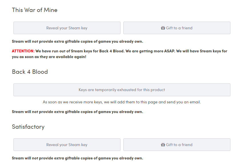Click the gift icon in This War of Mine's button
The width and height of the screenshot is (247, 166).
pyautogui.click(x=163, y=28)
